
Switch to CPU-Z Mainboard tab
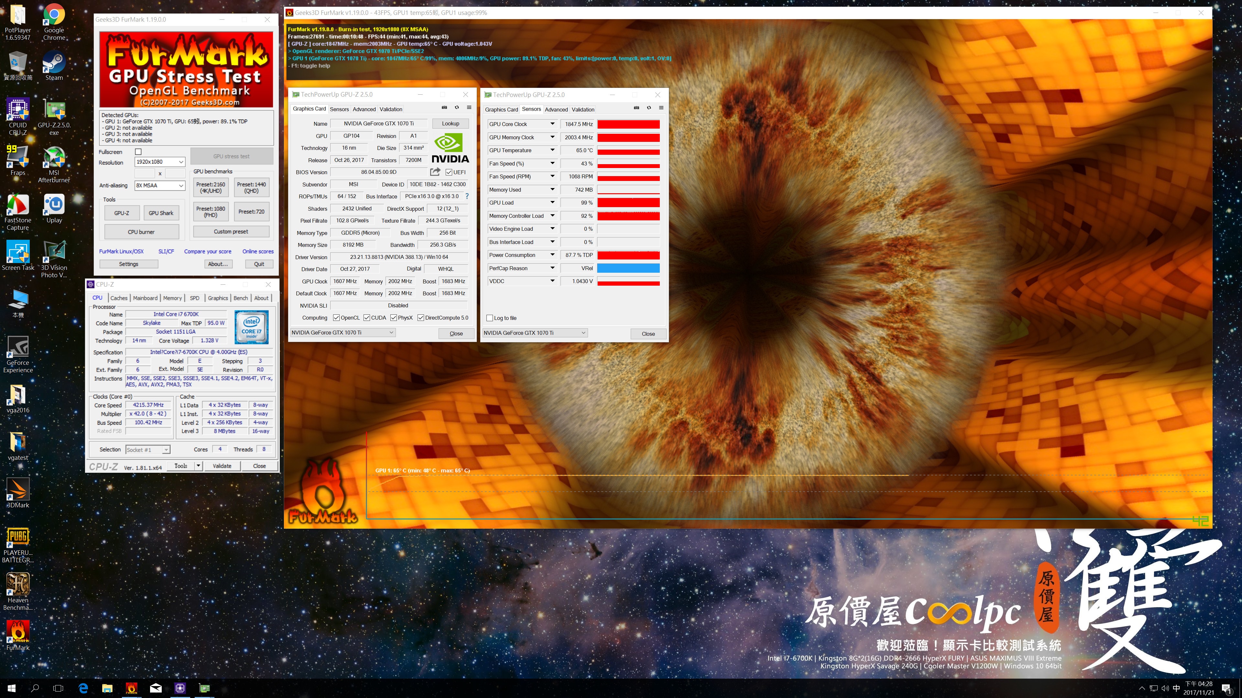click(x=145, y=298)
